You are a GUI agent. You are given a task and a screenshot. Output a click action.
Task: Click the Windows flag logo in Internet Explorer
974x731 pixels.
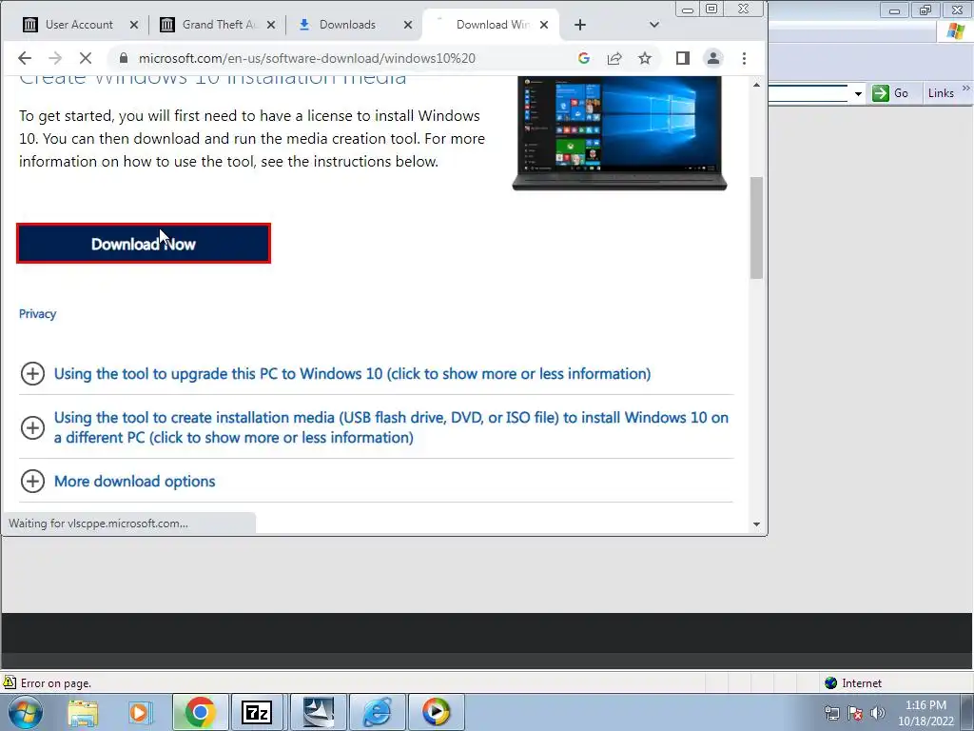(x=955, y=30)
